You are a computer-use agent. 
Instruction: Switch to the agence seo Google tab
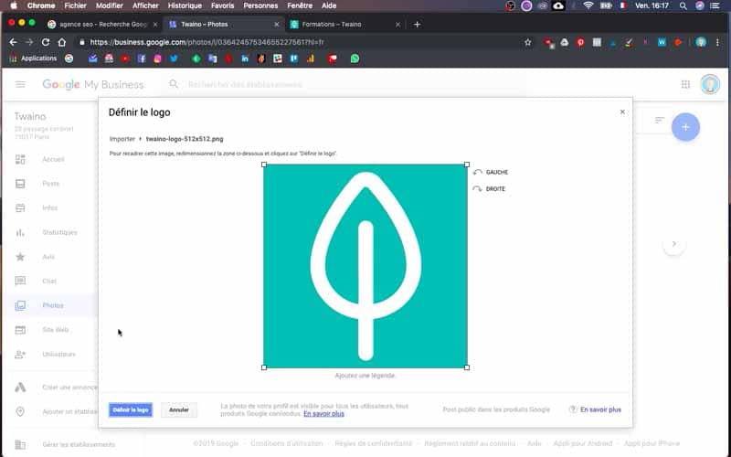click(x=102, y=25)
